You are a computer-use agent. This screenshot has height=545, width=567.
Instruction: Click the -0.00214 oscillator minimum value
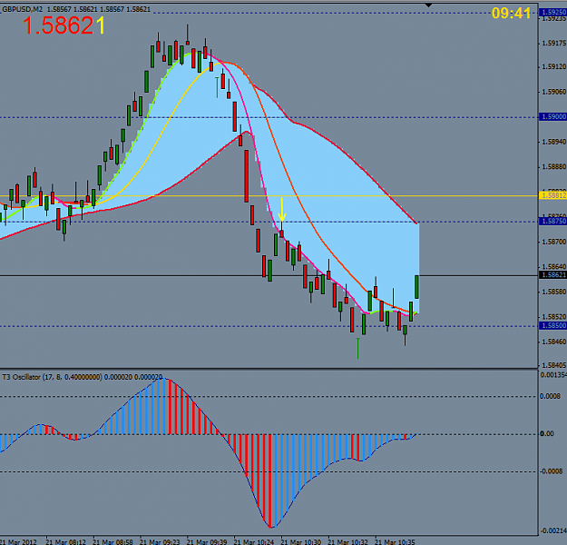coord(553,530)
